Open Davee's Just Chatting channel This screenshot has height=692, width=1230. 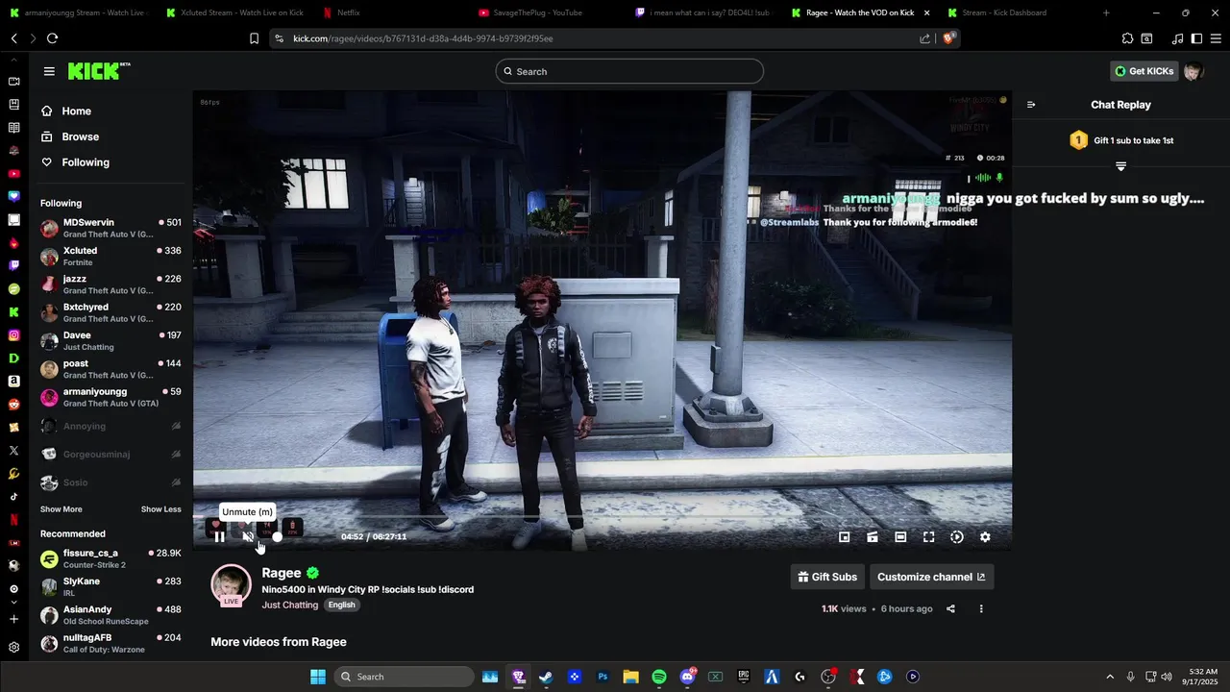111,340
